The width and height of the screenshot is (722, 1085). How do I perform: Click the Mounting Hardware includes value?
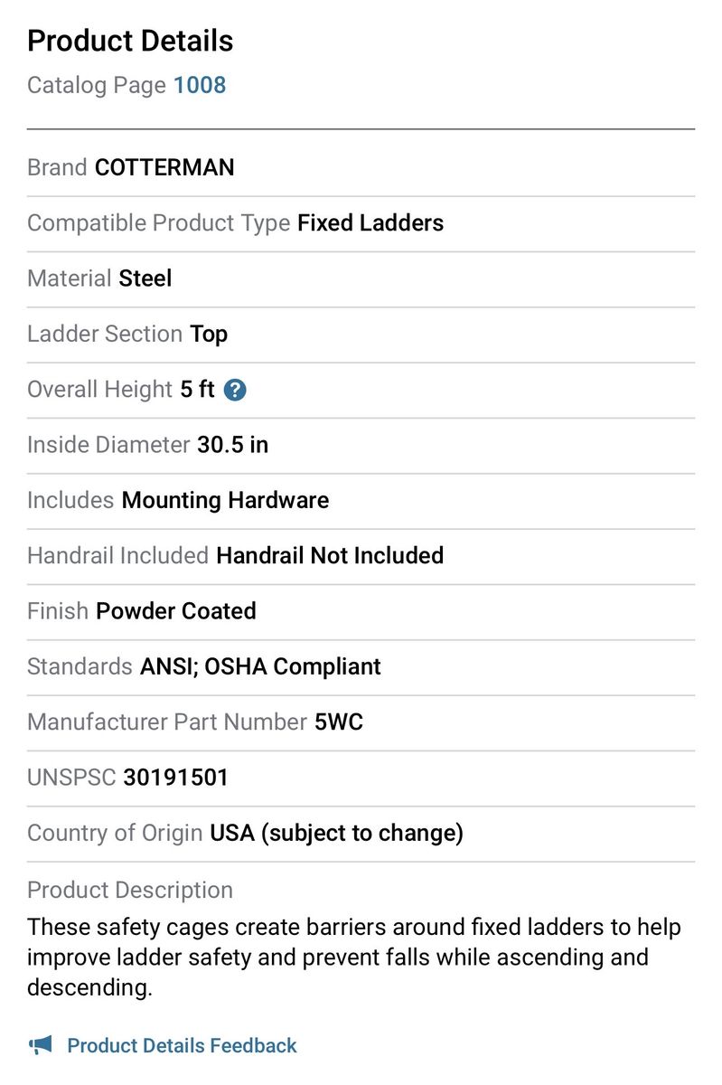[x=225, y=500]
